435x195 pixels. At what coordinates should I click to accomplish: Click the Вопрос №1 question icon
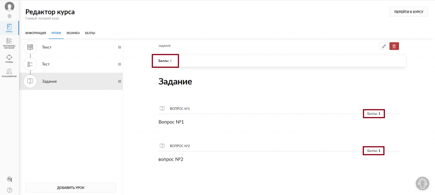163,109
